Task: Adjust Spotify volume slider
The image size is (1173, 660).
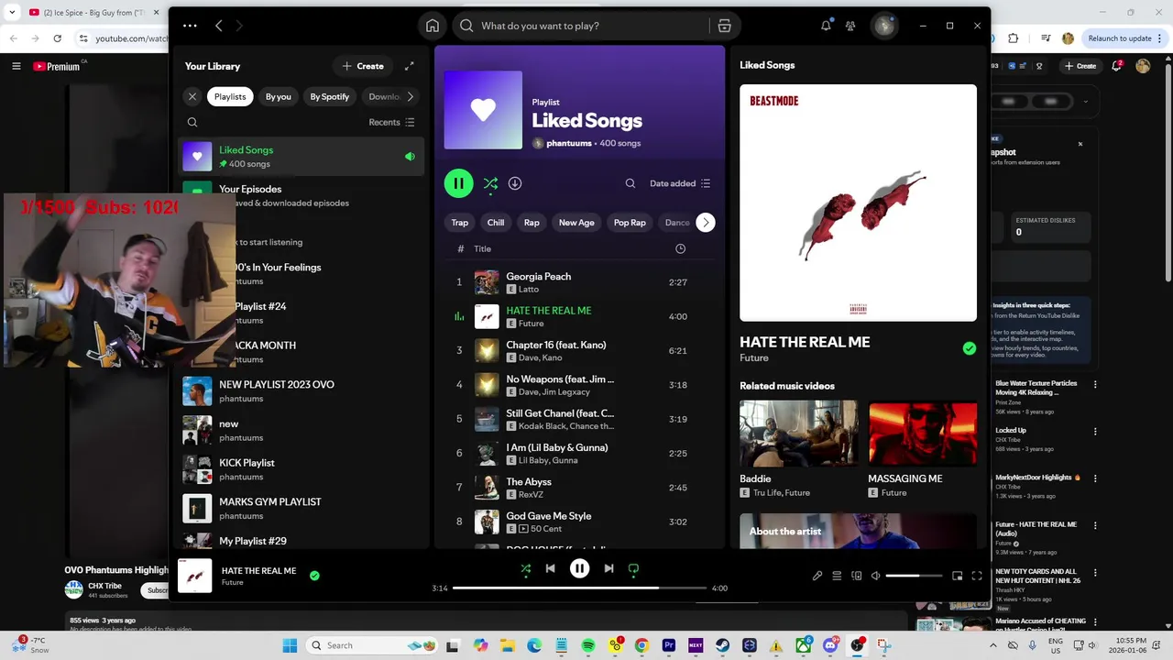Action: (x=914, y=576)
